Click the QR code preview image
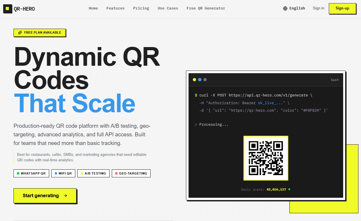The image size is (361, 221). (266, 158)
